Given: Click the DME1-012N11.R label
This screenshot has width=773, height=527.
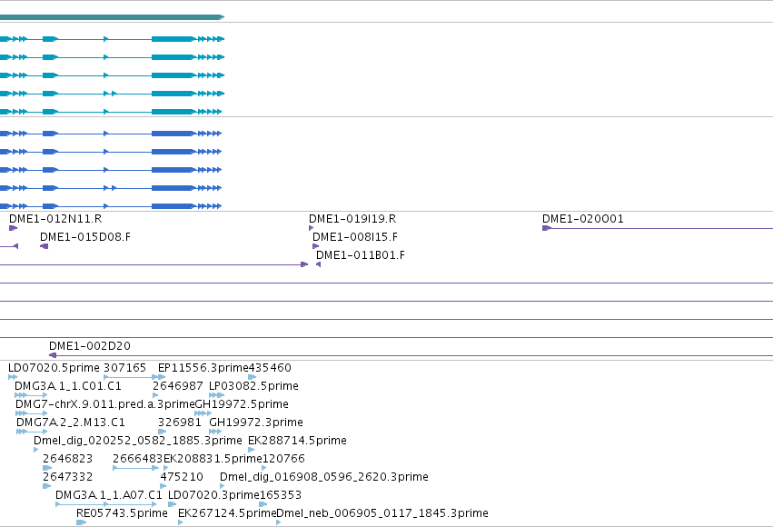Looking at the screenshot, I should point(55,219).
